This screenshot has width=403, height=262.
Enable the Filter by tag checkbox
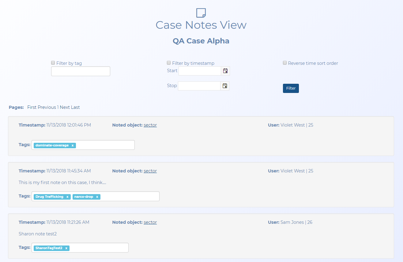click(x=53, y=63)
